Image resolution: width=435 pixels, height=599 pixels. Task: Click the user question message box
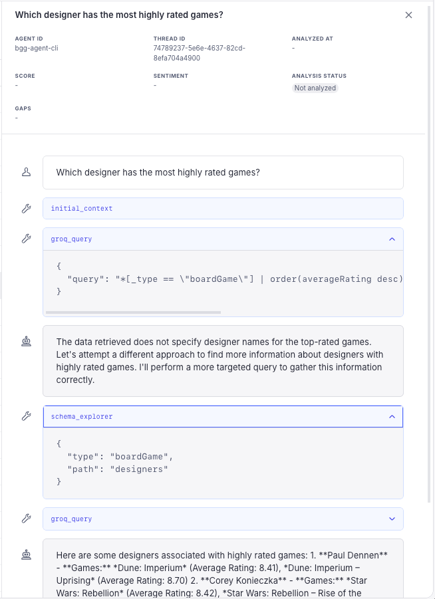[223, 172]
